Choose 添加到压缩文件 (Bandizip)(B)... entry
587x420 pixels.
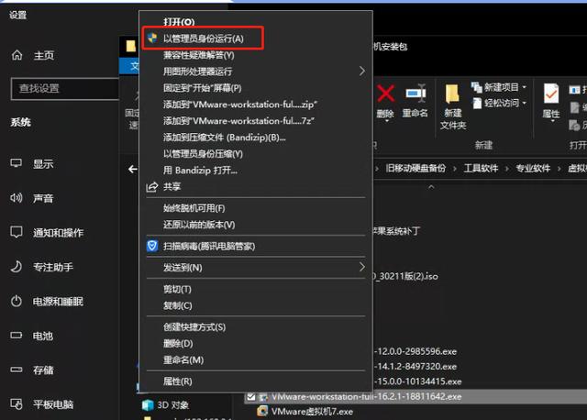click(x=224, y=138)
